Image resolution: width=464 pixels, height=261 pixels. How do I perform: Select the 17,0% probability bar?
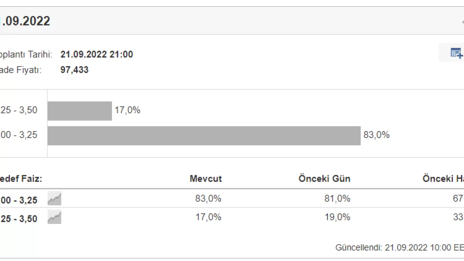pyautogui.click(x=80, y=111)
